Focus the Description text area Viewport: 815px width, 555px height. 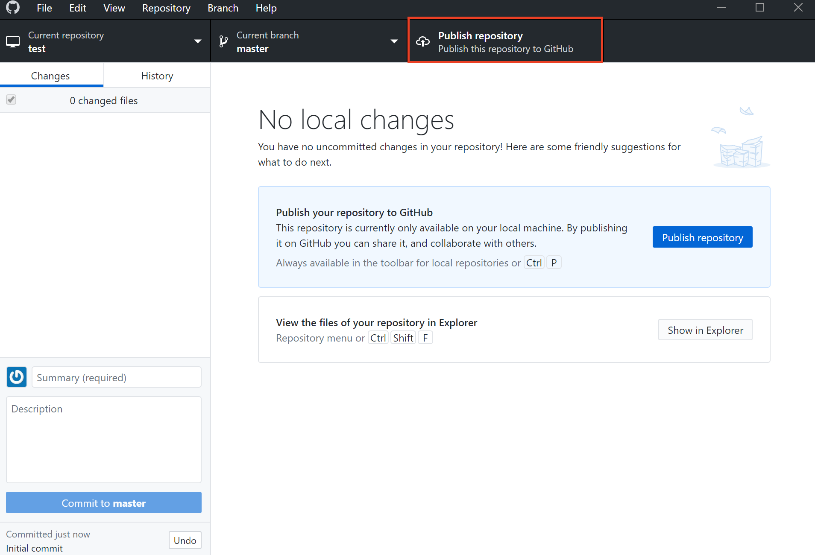[104, 440]
